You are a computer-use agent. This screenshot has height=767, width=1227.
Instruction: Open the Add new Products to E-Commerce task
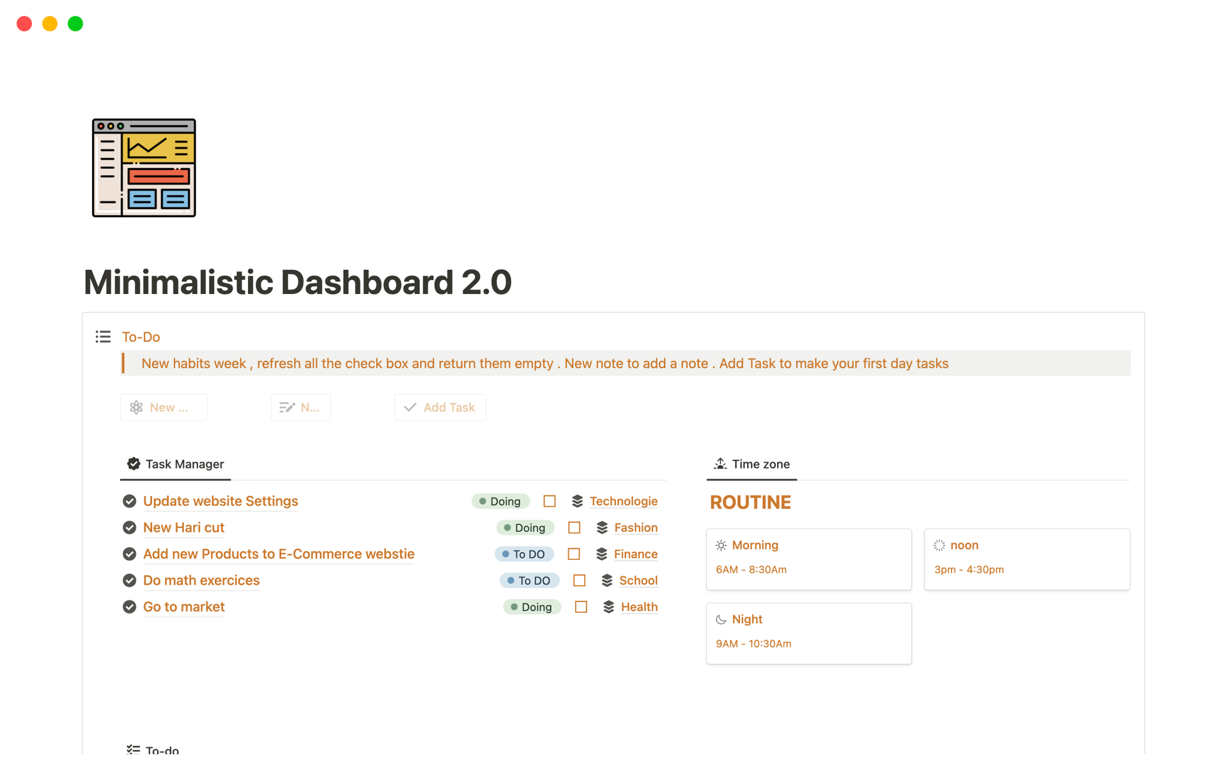pos(279,554)
